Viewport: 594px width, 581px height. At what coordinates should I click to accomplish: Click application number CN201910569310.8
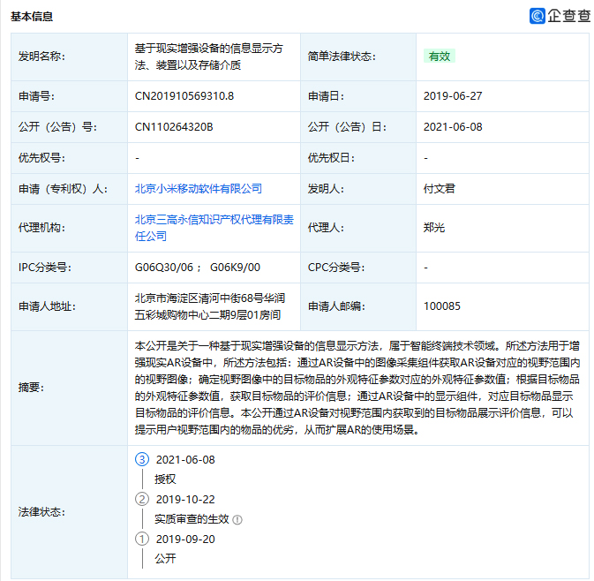point(184,95)
